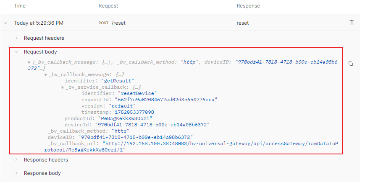Click the Response body label
Image resolution: width=365 pixels, height=182 pixels.
click(42, 173)
